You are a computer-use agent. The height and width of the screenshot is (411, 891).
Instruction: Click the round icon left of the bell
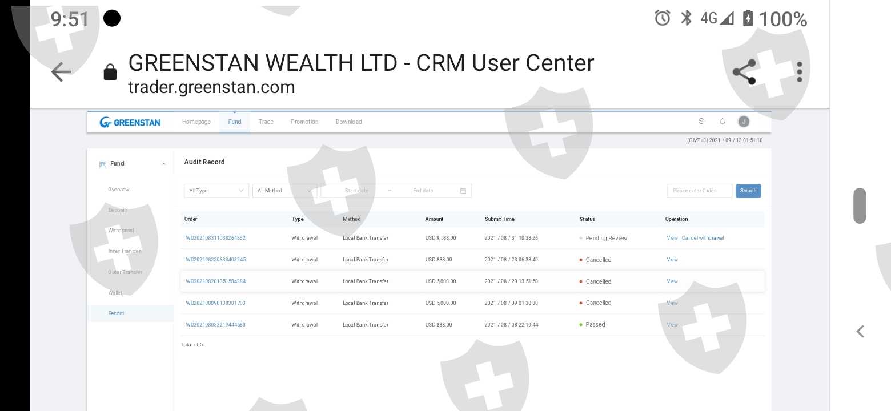[x=701, y=121]
